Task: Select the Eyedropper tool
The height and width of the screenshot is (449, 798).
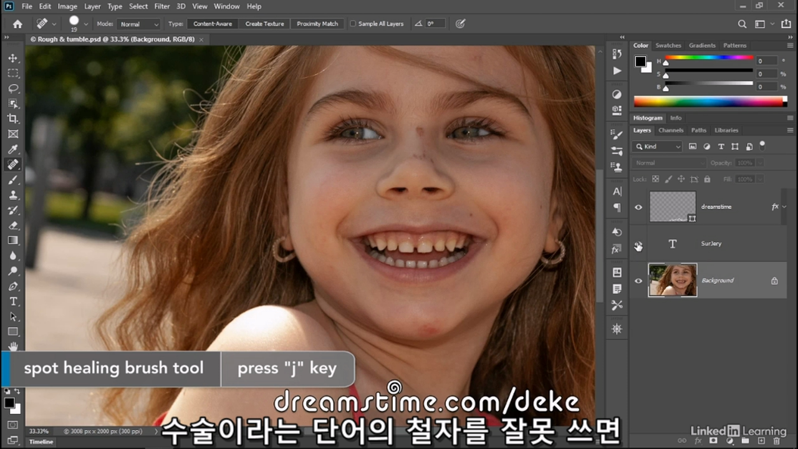Action: 12,149
